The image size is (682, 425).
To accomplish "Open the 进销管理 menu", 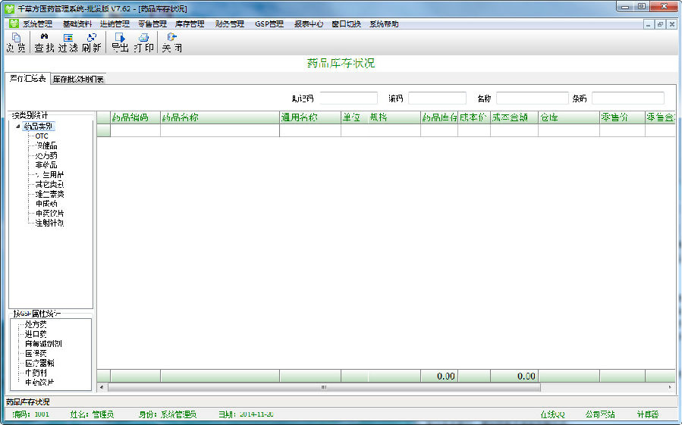I will [x=115, y=24].
